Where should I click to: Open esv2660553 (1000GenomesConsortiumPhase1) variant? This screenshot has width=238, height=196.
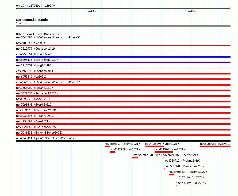pyautogui.click(x=48, y=82)
